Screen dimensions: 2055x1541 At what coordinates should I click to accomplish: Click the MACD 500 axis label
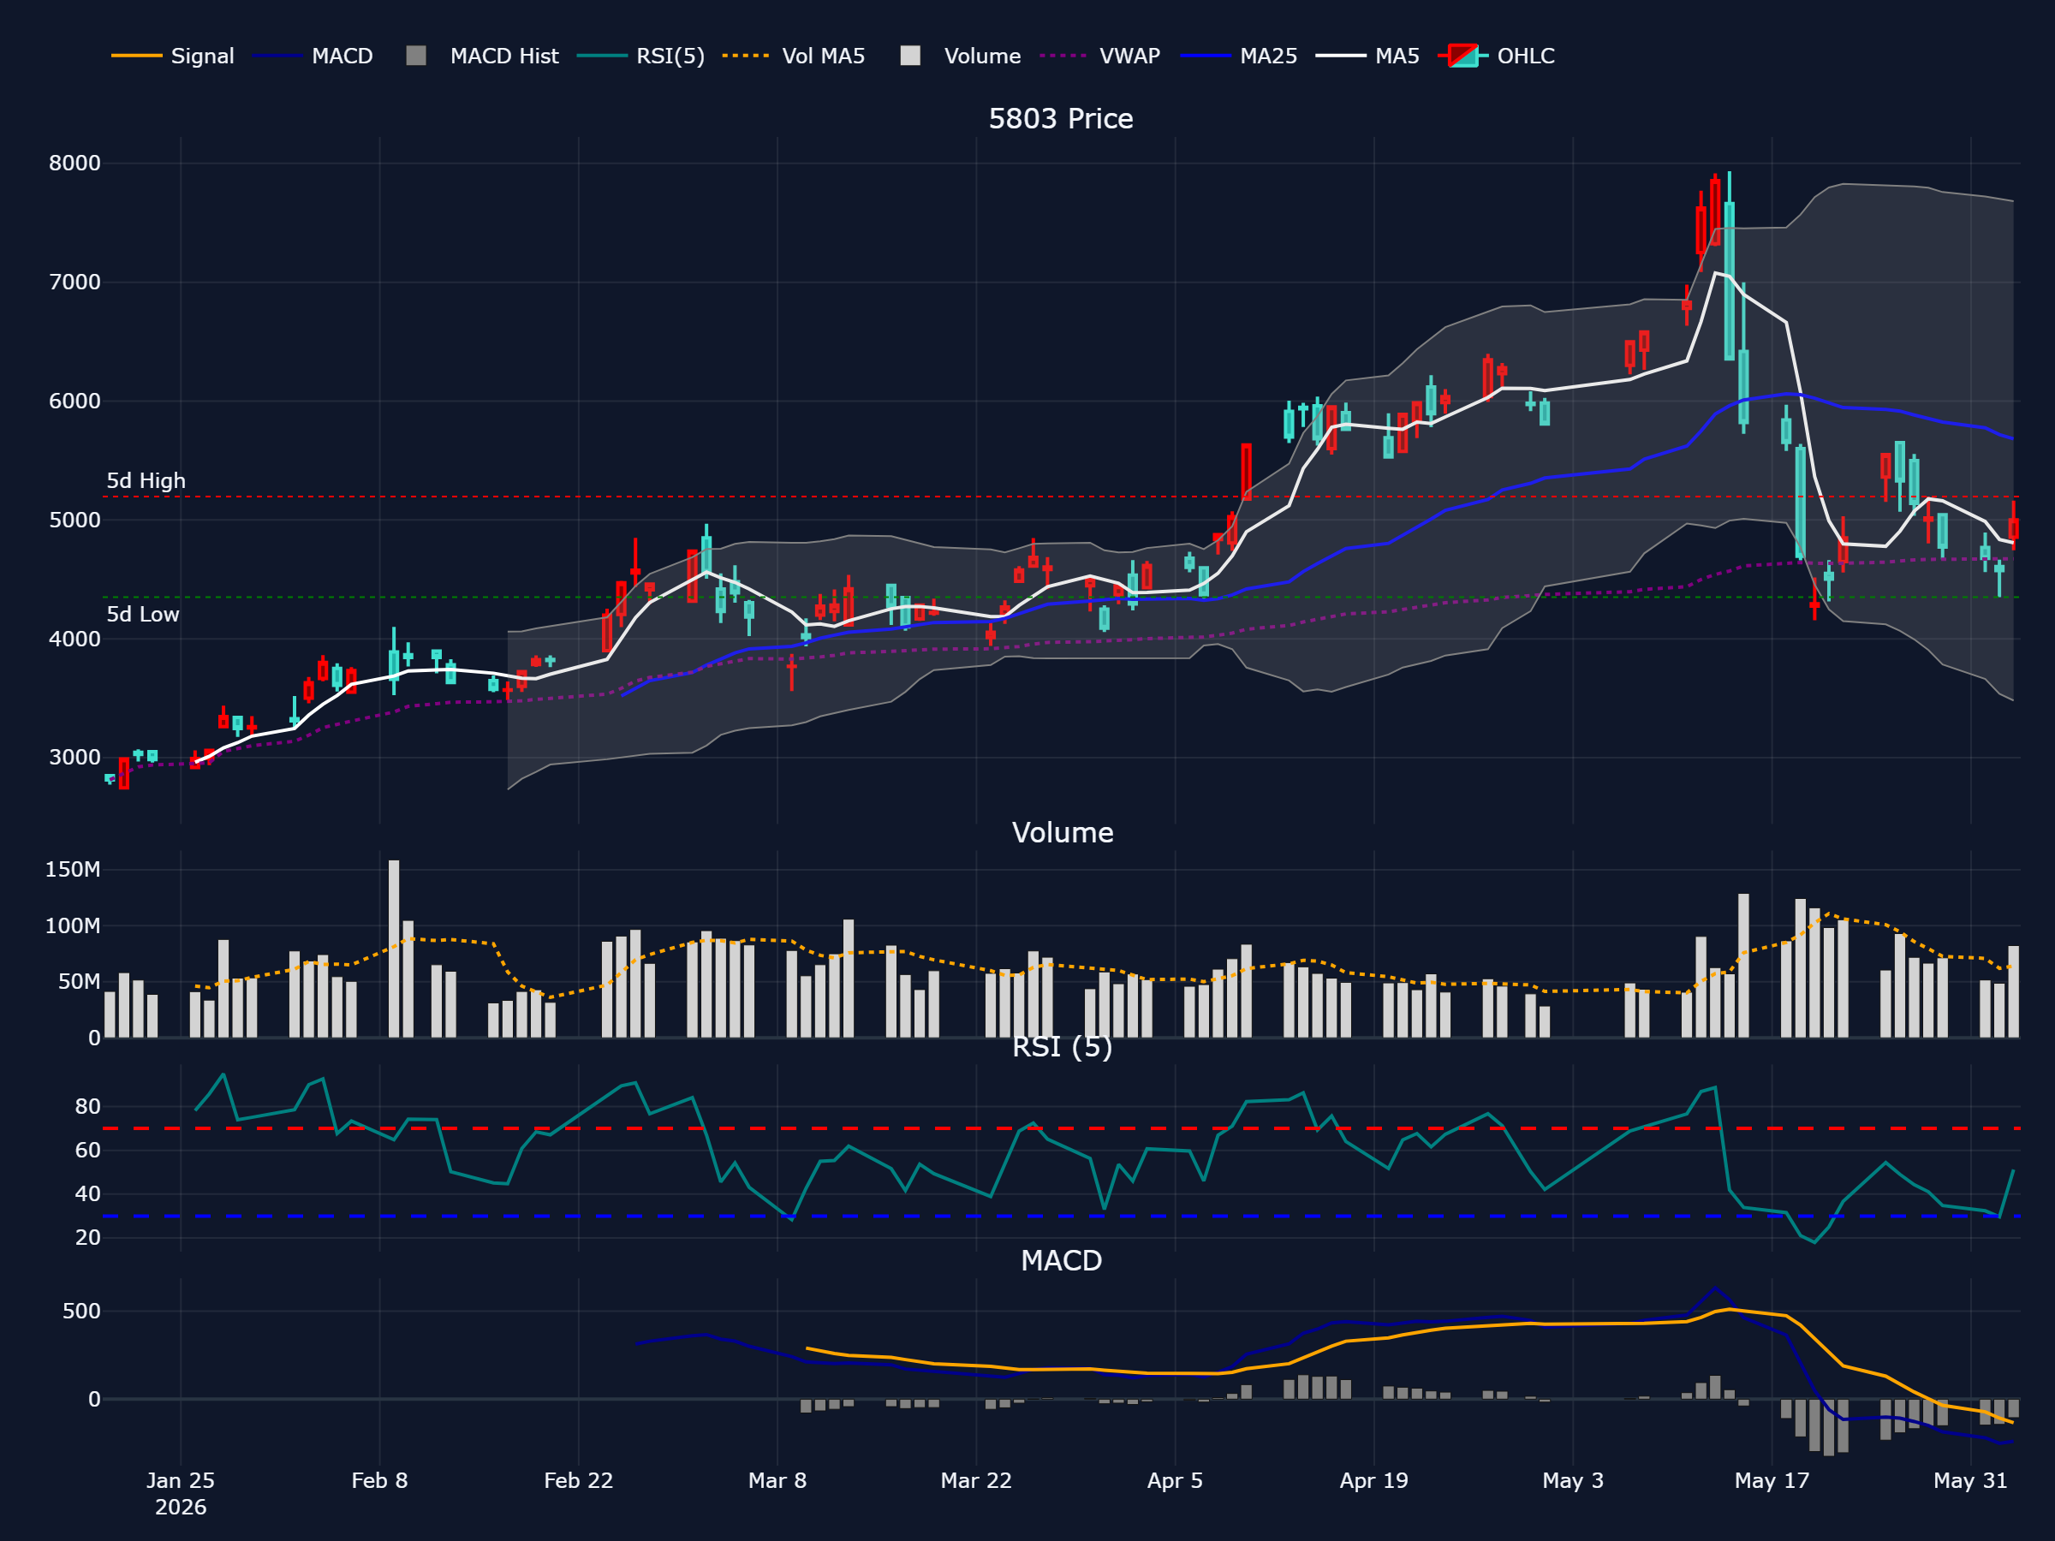coord(81,1312)
